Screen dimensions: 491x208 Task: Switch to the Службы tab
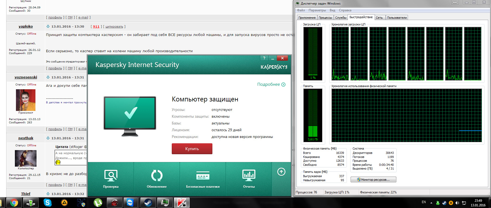341,18
